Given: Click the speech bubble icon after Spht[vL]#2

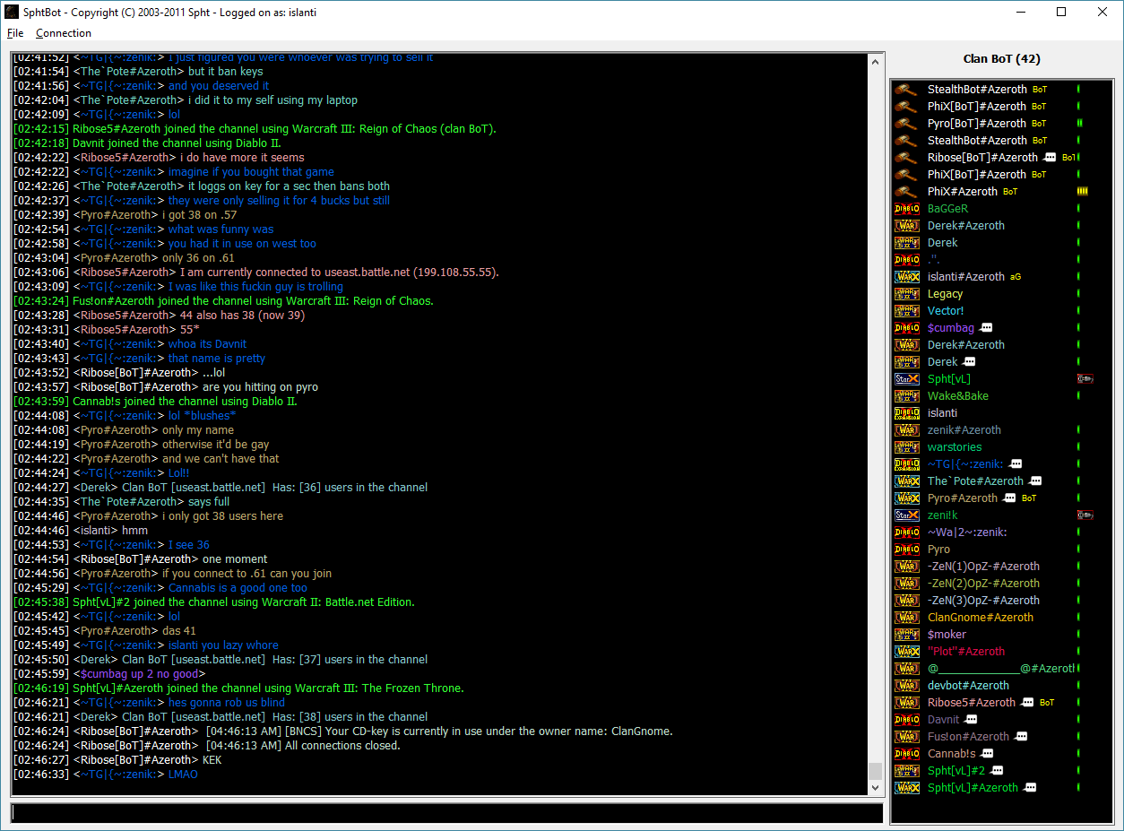Looking at the screenshot, I should [x=997, y=771].
